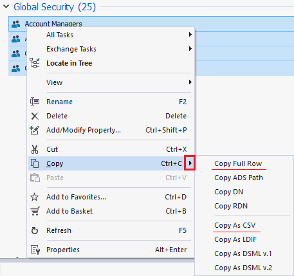Click the Add to Basket cart icon
Screen dimensions: 294x276
coord(35,211)
